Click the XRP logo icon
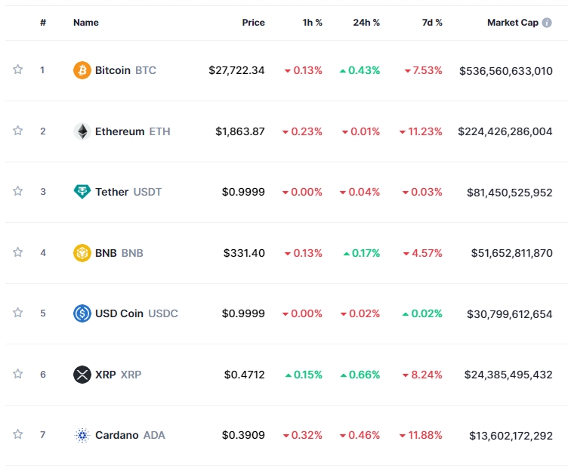Image resolution: width=568 pixels, height=466 pixels. [x=82, y=375]
